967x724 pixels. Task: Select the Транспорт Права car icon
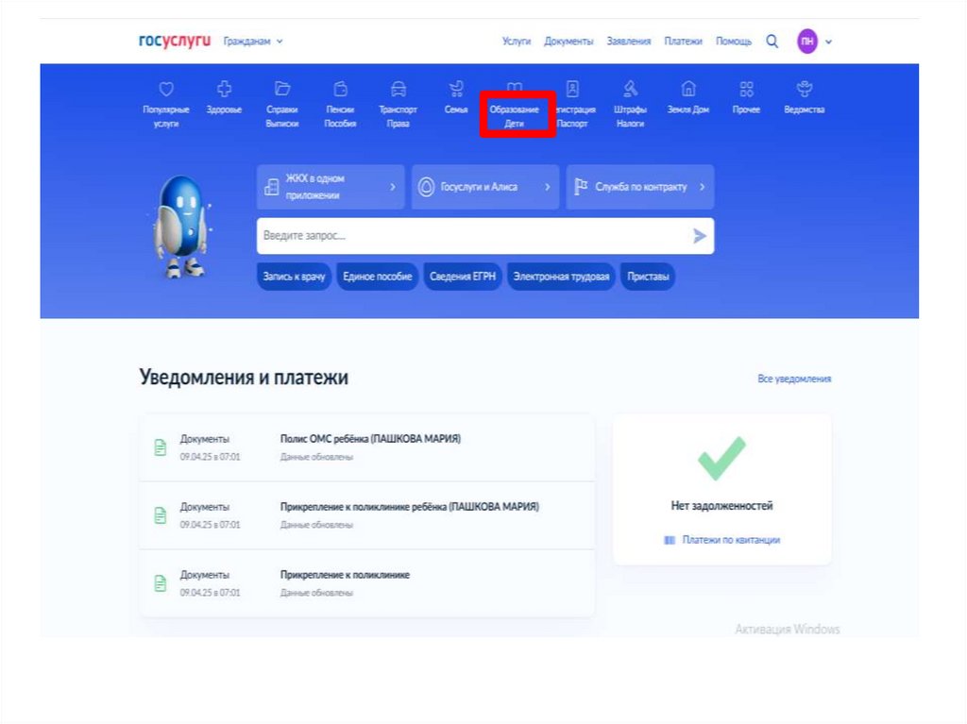tap(399, 90)
